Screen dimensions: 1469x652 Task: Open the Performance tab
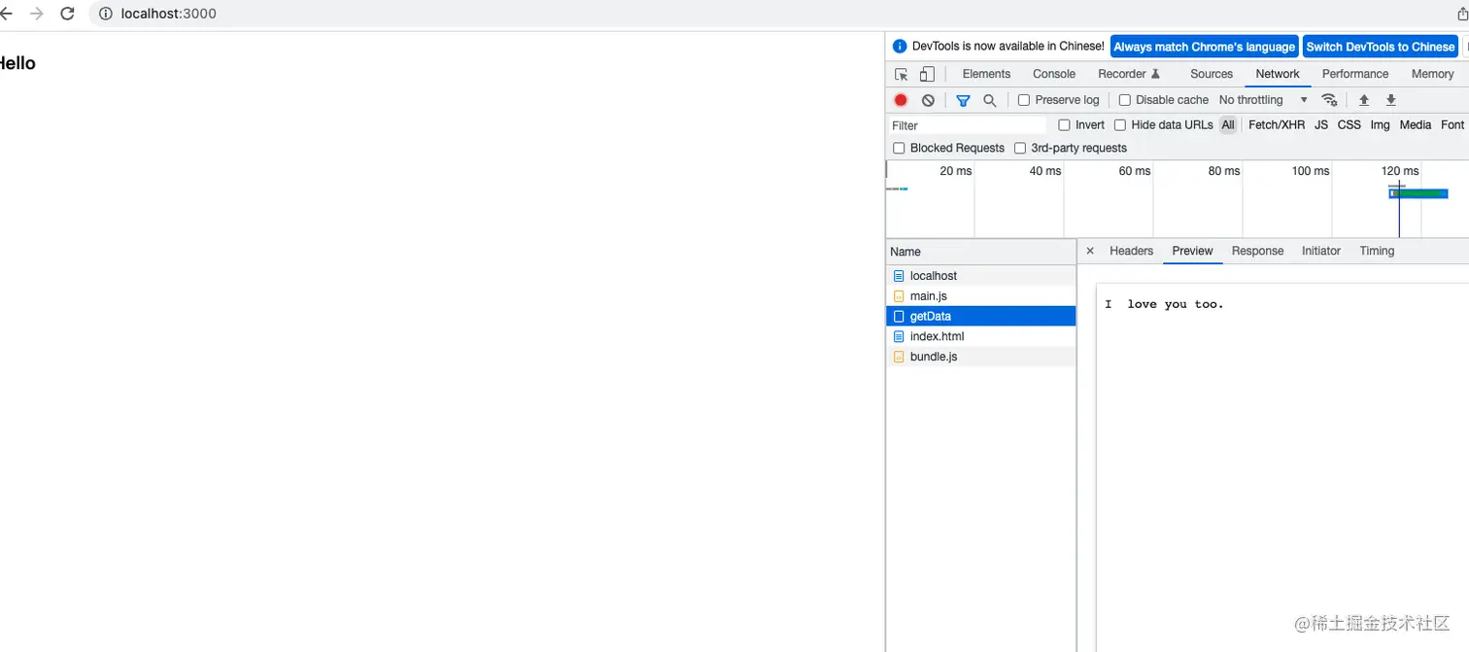click(x=1355, y=74)
